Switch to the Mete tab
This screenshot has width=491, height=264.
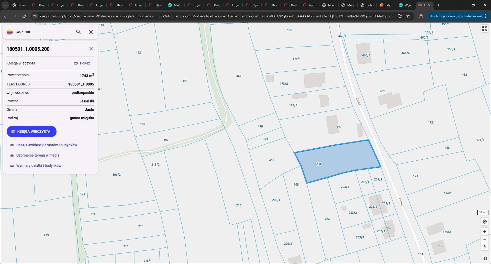tap(348, 5)
